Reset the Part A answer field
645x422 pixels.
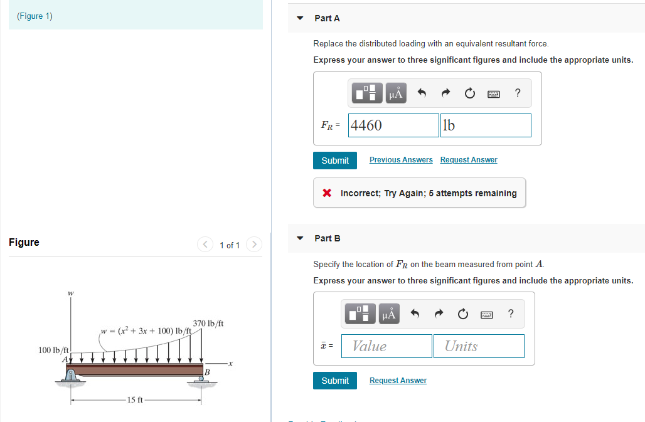(469, 93)
